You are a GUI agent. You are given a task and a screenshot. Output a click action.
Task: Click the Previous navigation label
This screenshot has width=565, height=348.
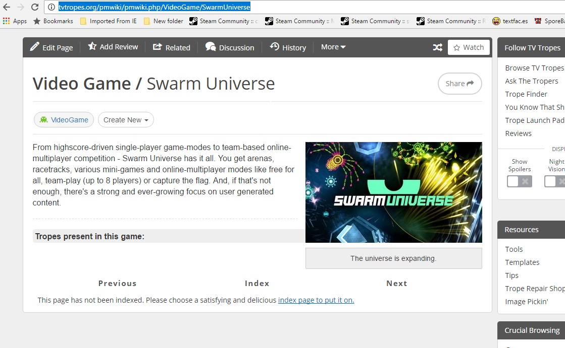click(x=118, y=284)
